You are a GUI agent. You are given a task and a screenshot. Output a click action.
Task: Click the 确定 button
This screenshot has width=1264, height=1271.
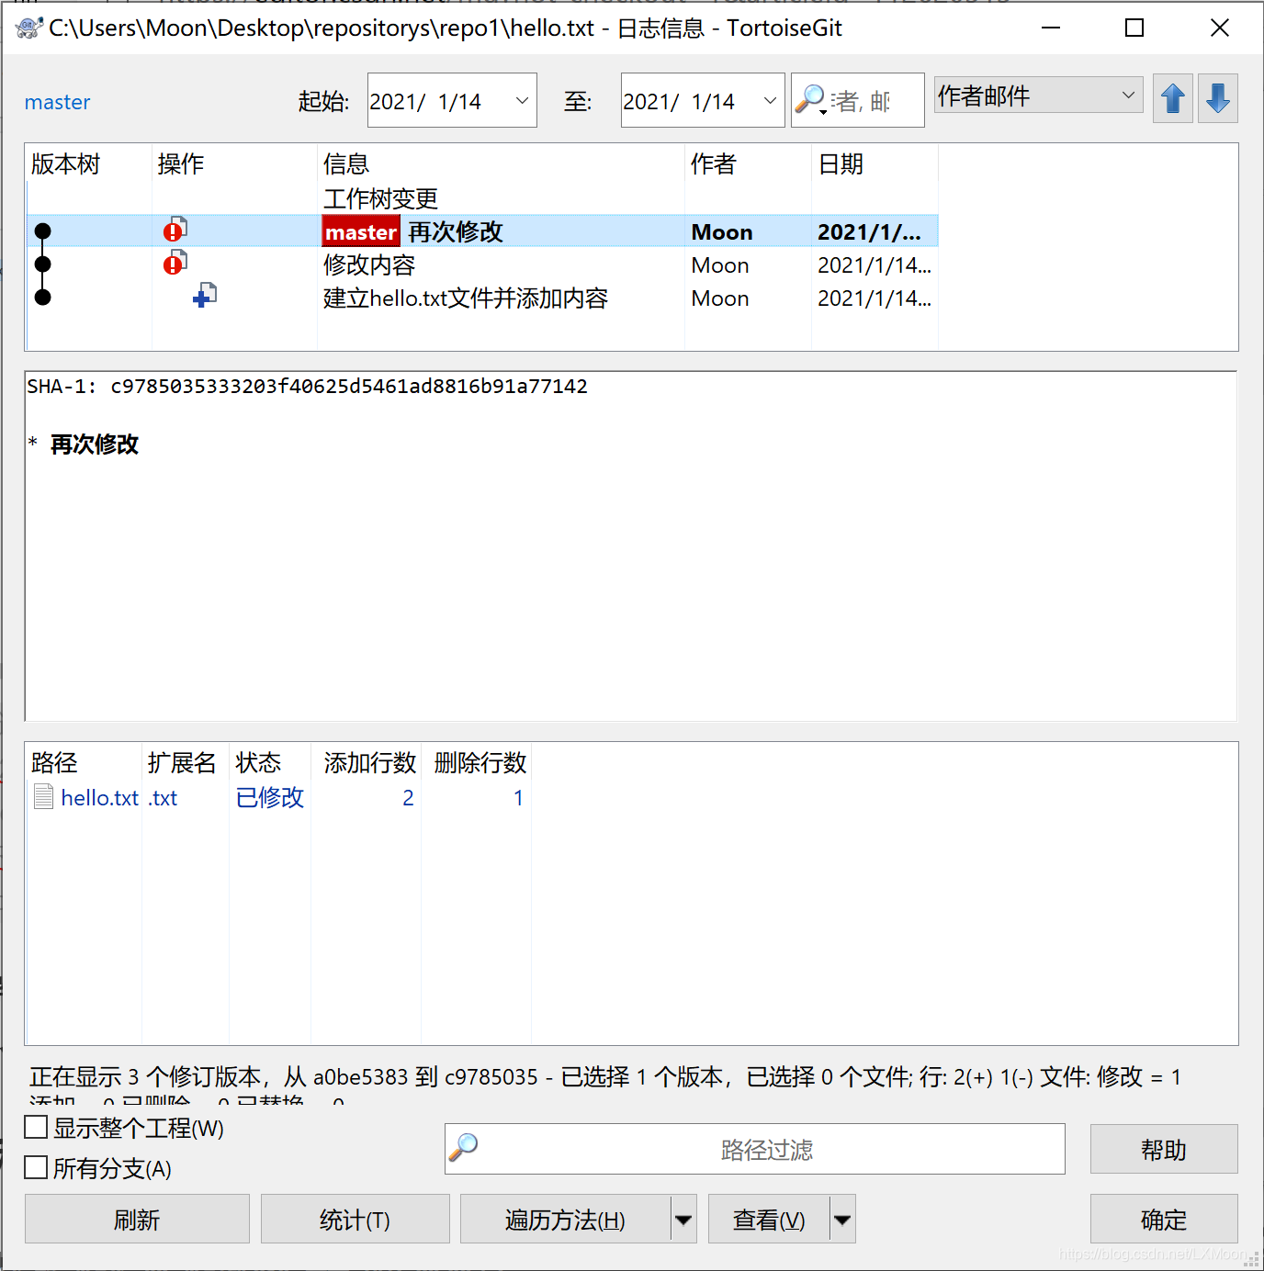[1164, 1219]
